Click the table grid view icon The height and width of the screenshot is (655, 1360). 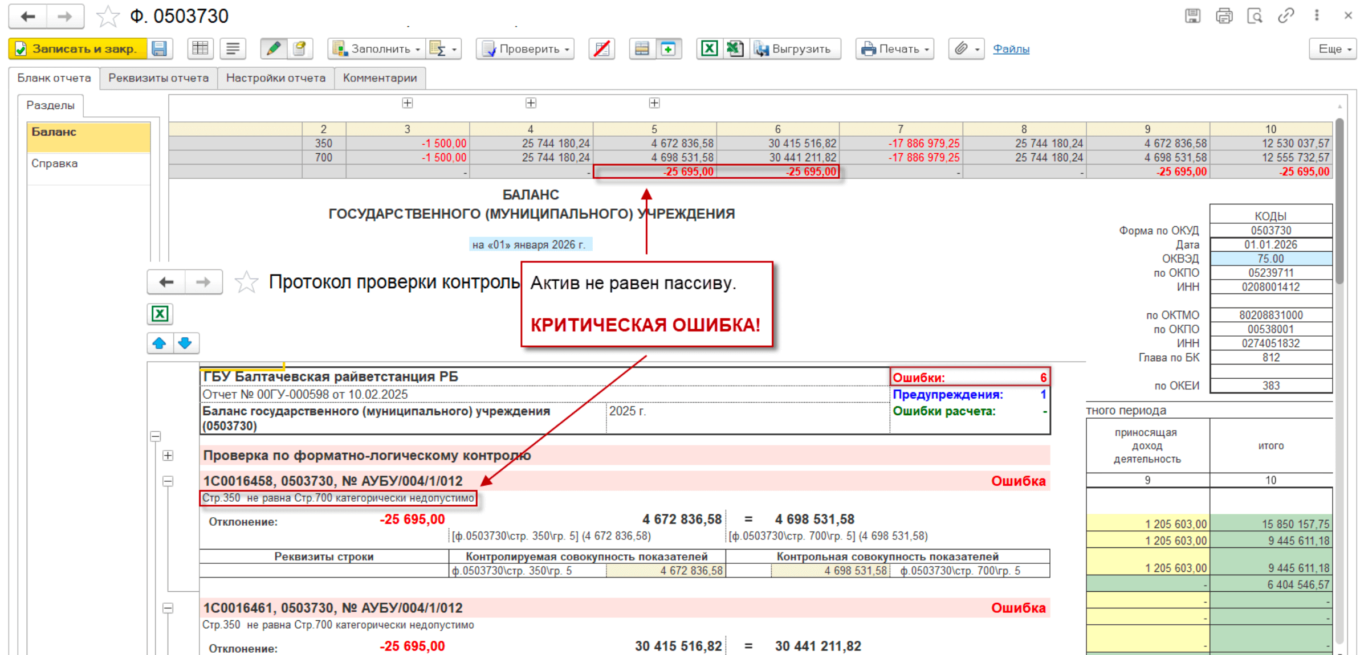click(x=200, y=49)
